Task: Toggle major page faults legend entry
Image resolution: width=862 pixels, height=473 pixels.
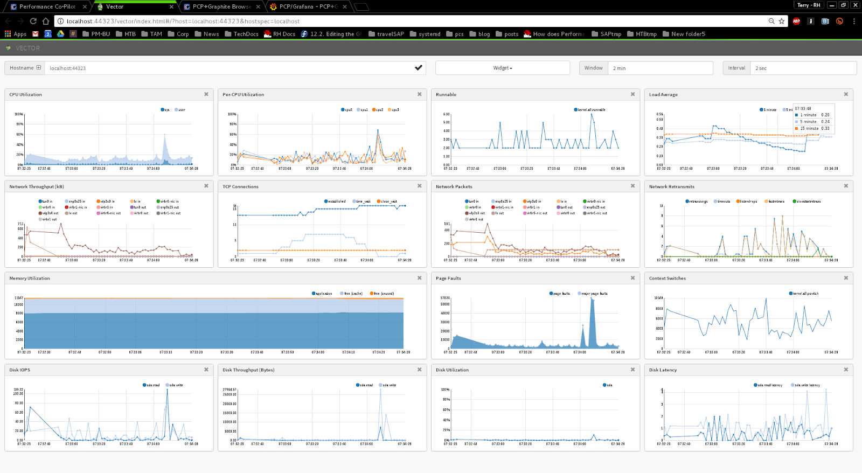Action: (593, 294)
